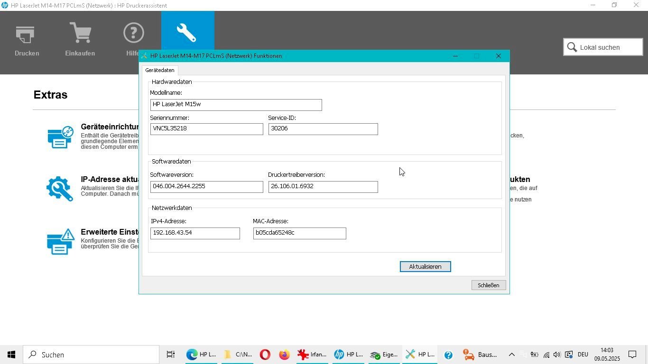Select the wrench Extras tool tab
Screen dimensions: 648x364
point(187,32)
